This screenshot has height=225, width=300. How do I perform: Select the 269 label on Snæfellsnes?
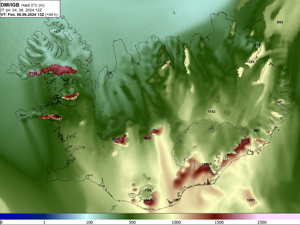23,115
